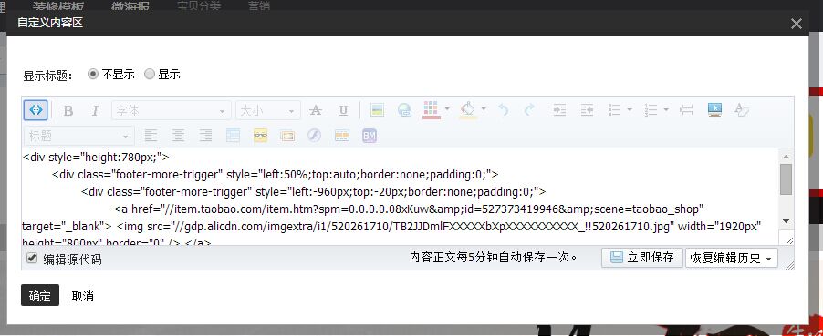Viewport: 823px width, 336px height.
Task: Click the purple BM toolbar icon
Action: (369, 136)
